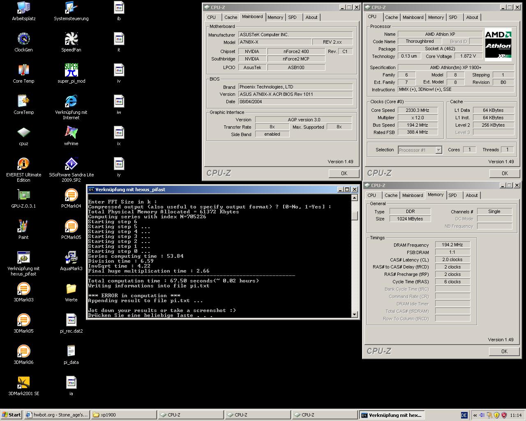Viewport: 526px width, 421px height.
Task: Open pi_data text file icon
Action: point(71,355)
